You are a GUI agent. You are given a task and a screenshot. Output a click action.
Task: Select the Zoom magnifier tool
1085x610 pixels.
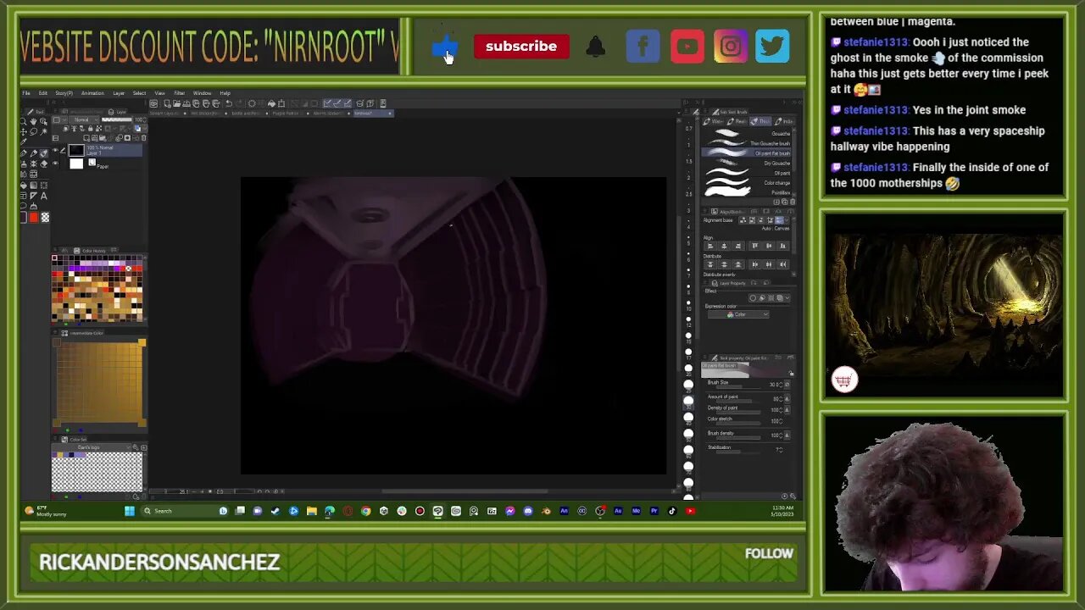pos(24,122)
